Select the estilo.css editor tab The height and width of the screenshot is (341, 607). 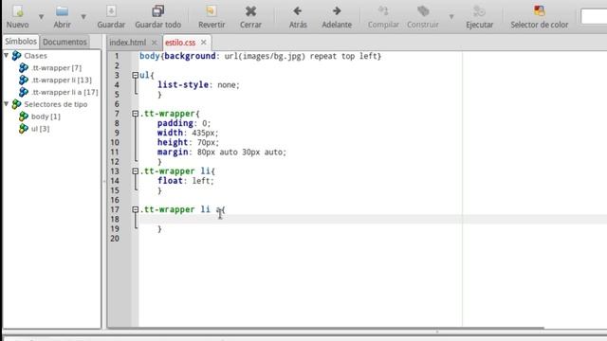pos(180,43)
